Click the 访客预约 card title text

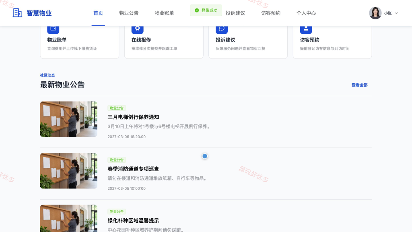[309, 40]
